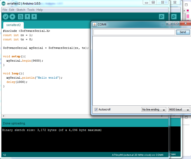Screen dimensions: 191x159
Task: Open Serial Monitor magnifier icon in toolbar
Action: [x=162, y=17]
